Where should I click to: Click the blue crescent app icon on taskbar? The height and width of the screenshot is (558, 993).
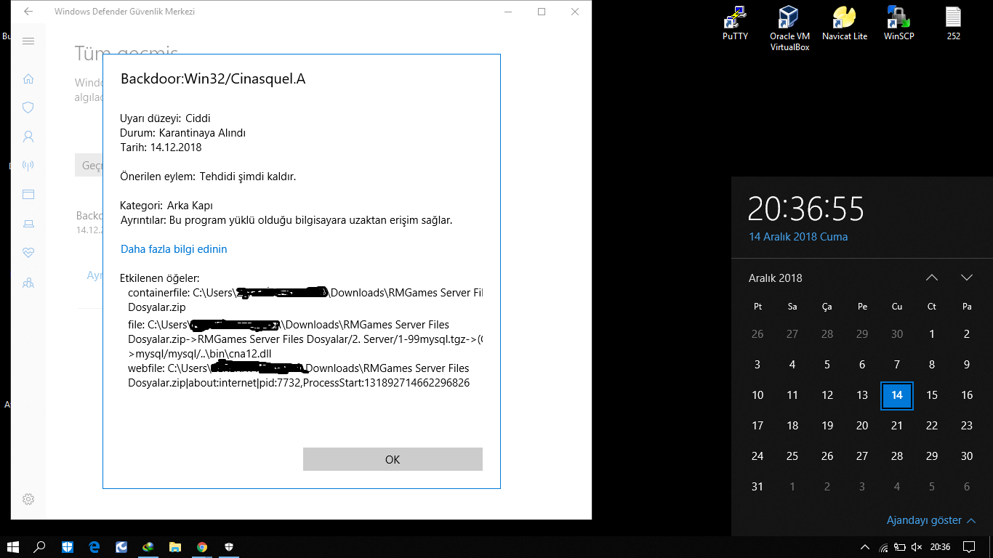point(121,547)
